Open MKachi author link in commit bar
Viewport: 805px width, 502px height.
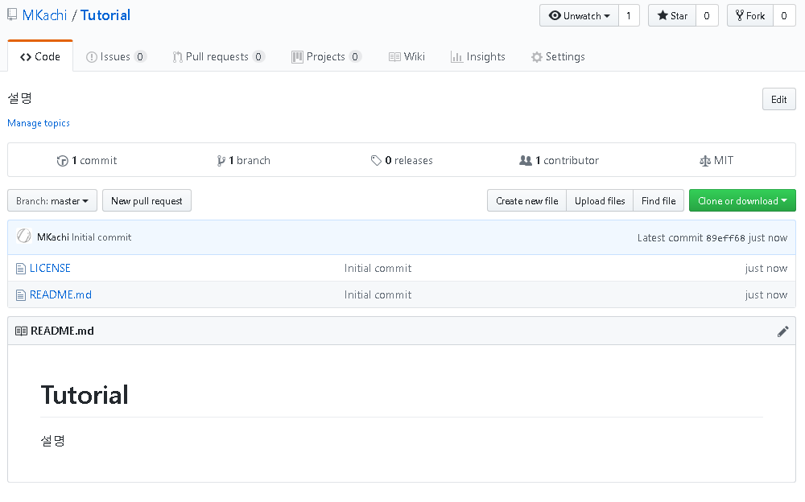tap(53, 237)
